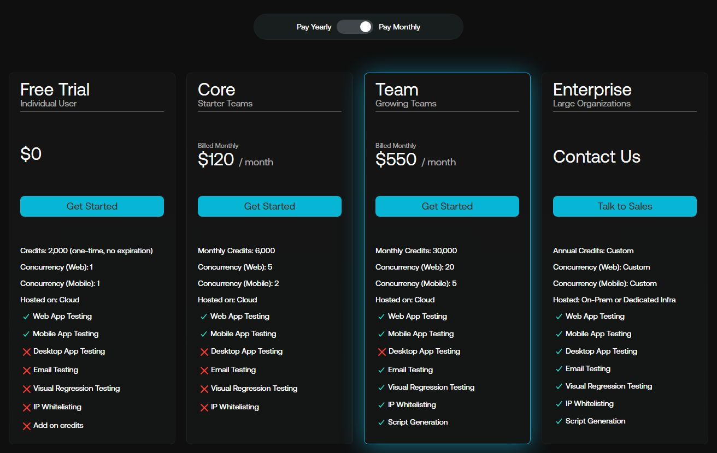
Task: Click the Team plan heading
Action: 397,90
